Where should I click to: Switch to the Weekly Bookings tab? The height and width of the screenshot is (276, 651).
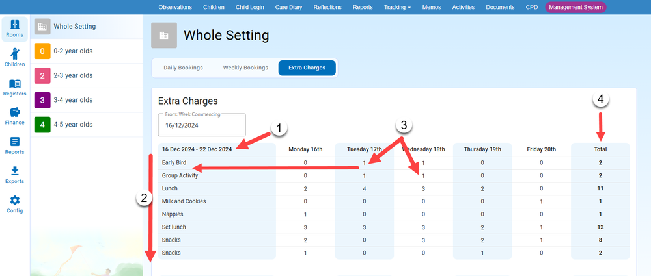(x=245, y=68)
